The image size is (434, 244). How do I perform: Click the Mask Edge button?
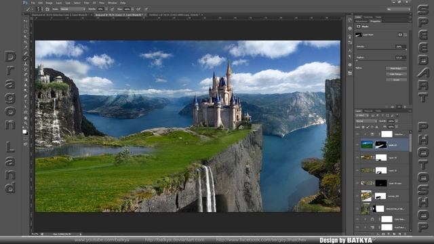[x=396, y=68]
